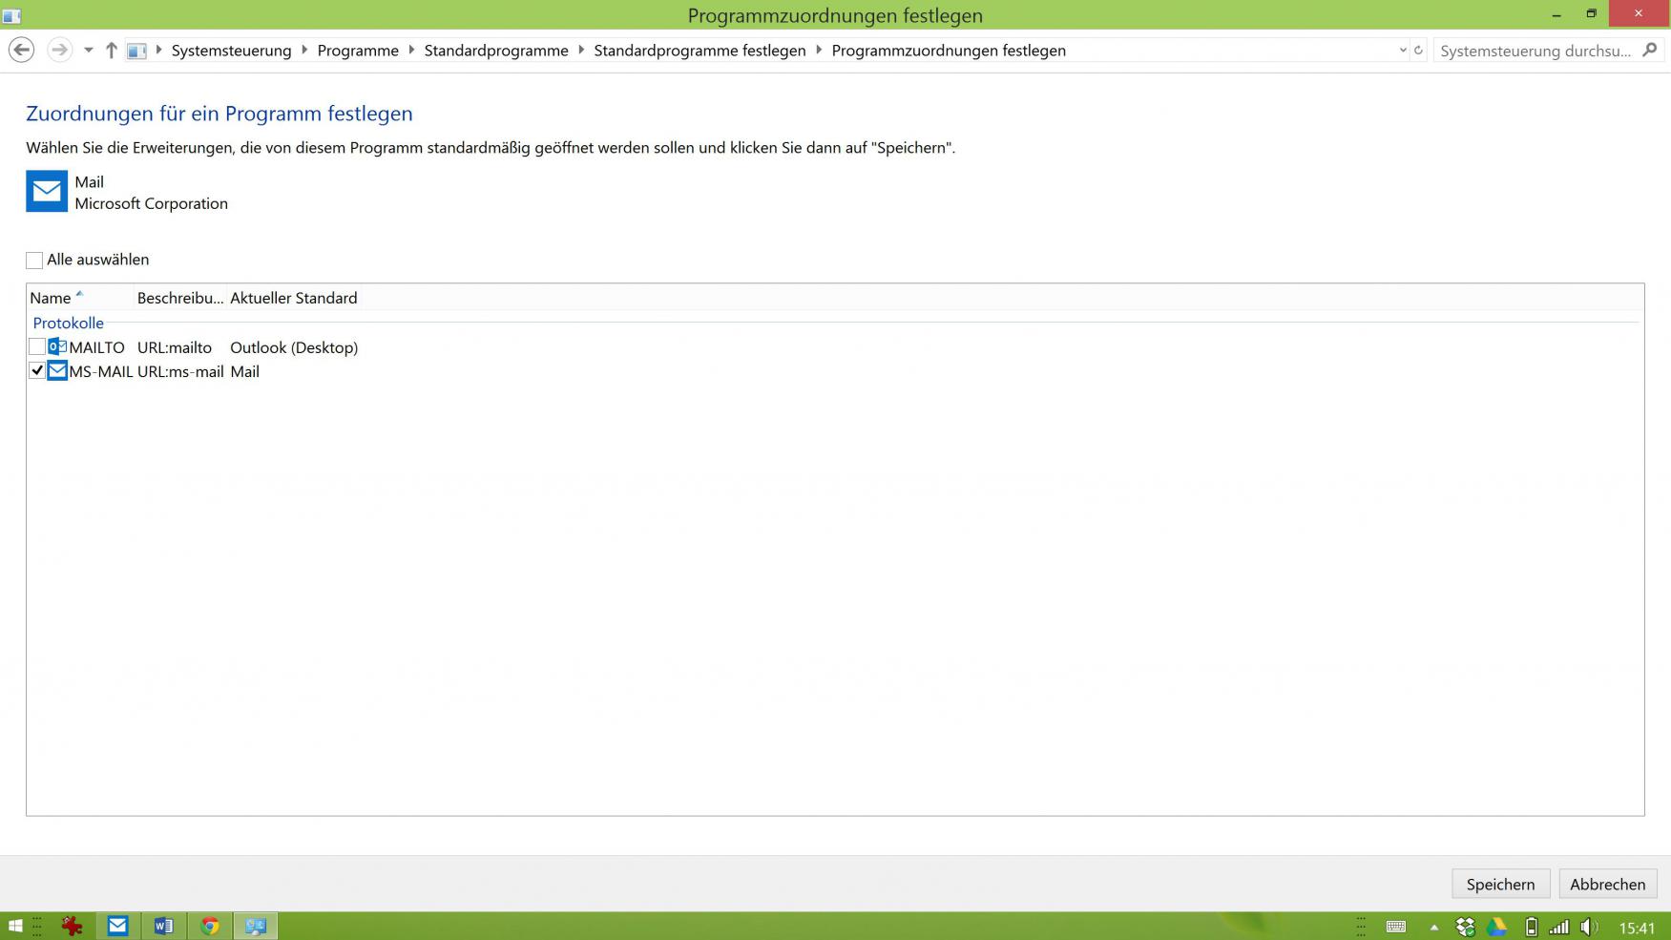This screenshot has width=1671, height=940.
Task: Click the forward navigation arrow
Action: (x=59, y=50)
